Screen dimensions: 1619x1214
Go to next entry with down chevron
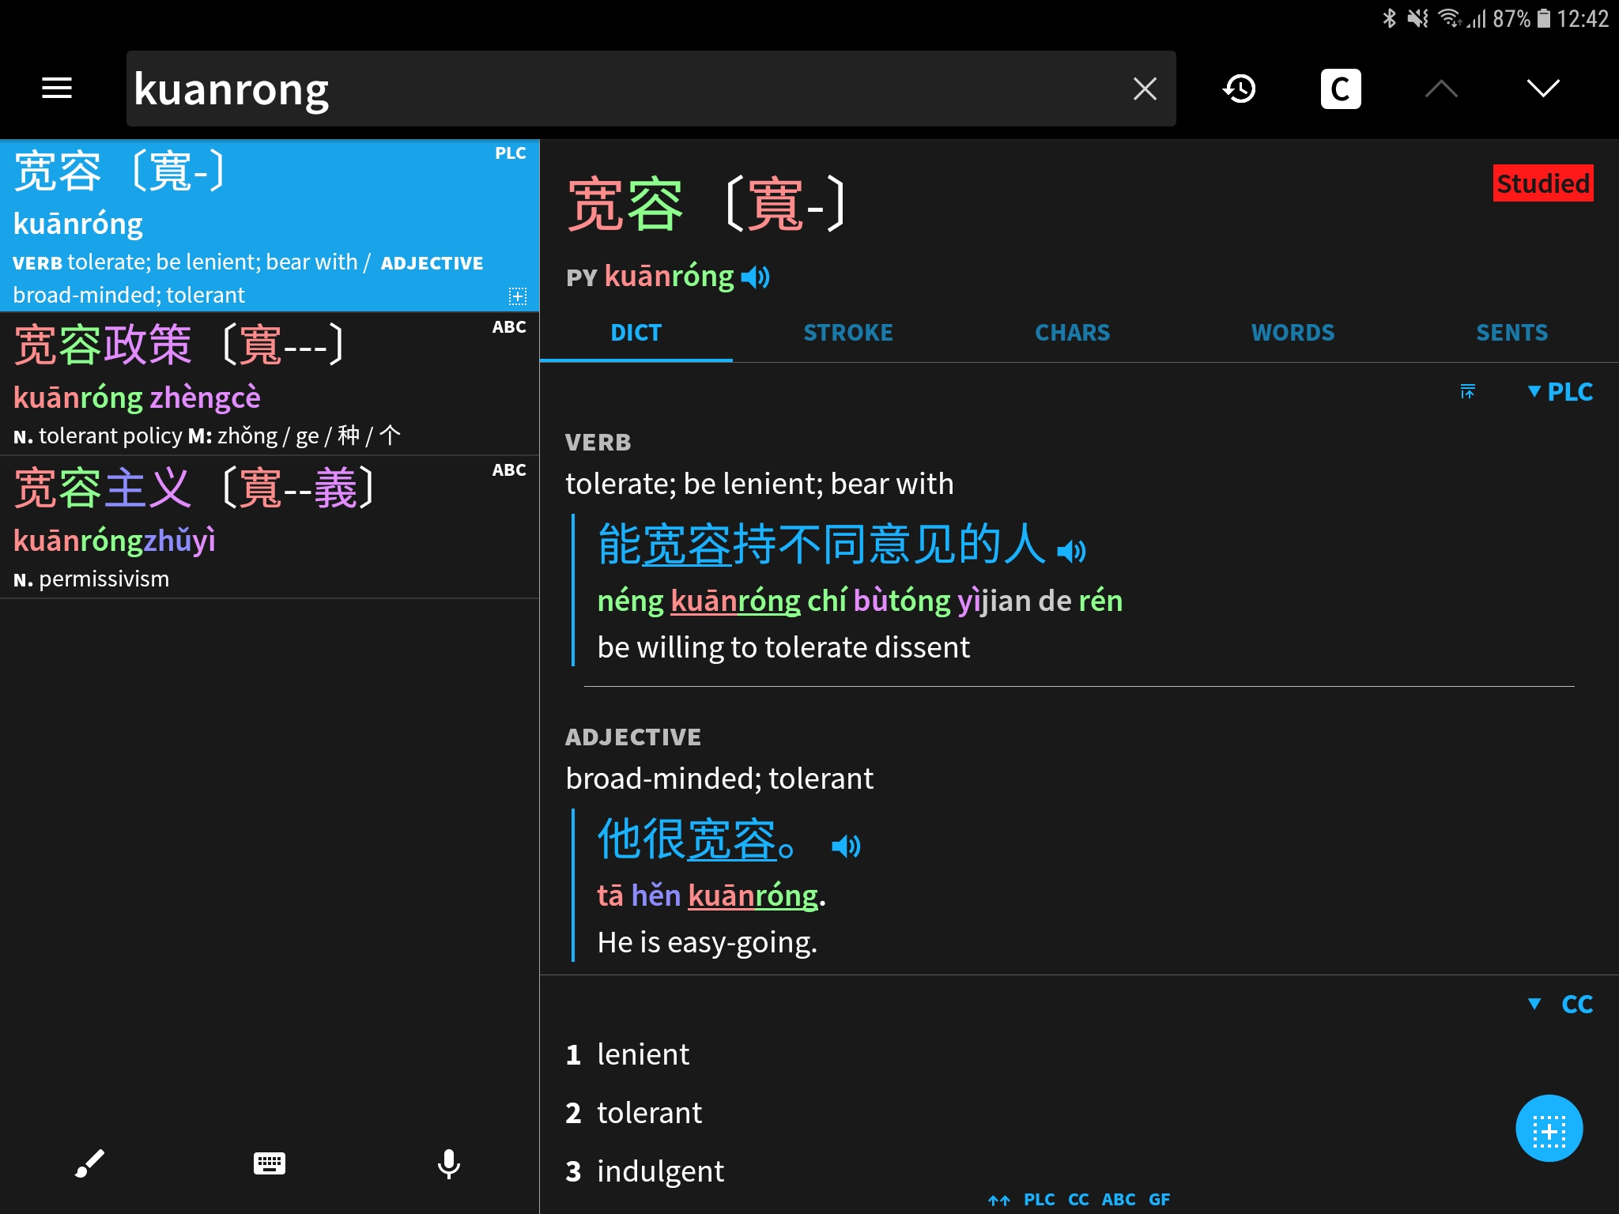pyautogui.click(x=1543, y=89)
